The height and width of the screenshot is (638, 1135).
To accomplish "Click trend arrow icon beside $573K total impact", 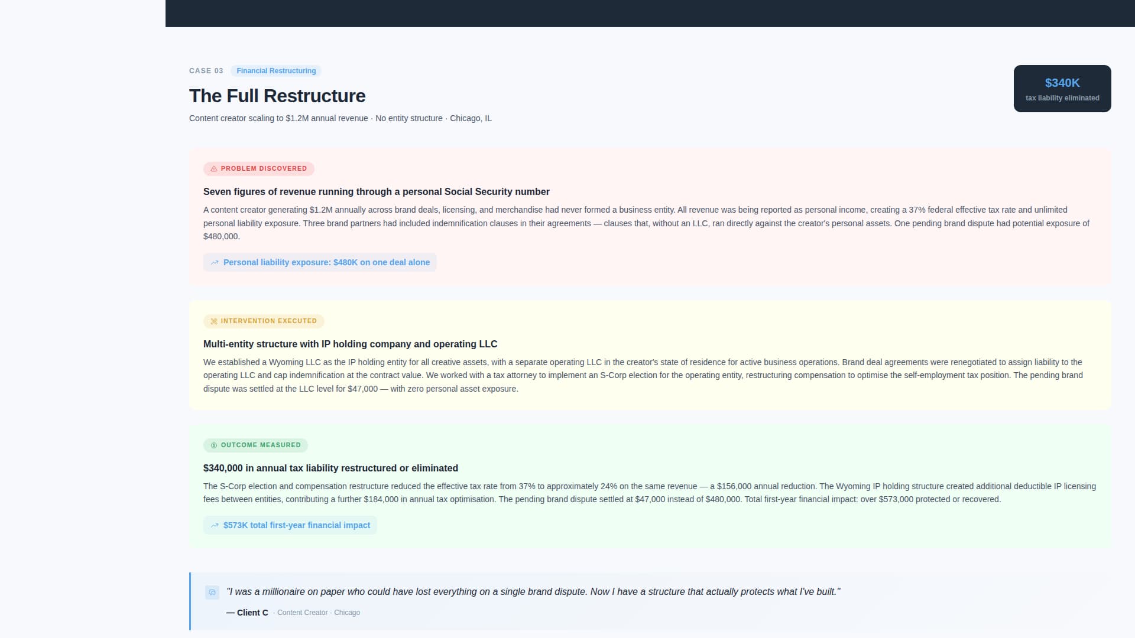I will pos(215,526).
